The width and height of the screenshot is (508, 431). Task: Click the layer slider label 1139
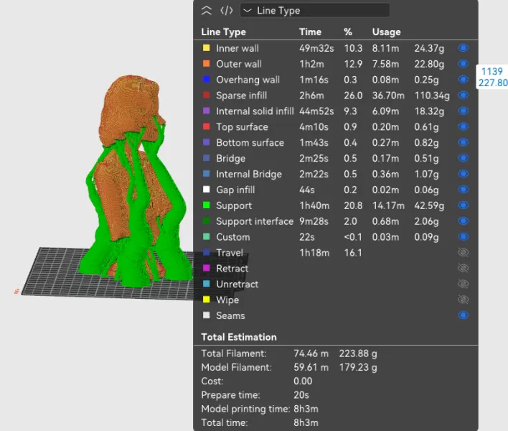491,71
